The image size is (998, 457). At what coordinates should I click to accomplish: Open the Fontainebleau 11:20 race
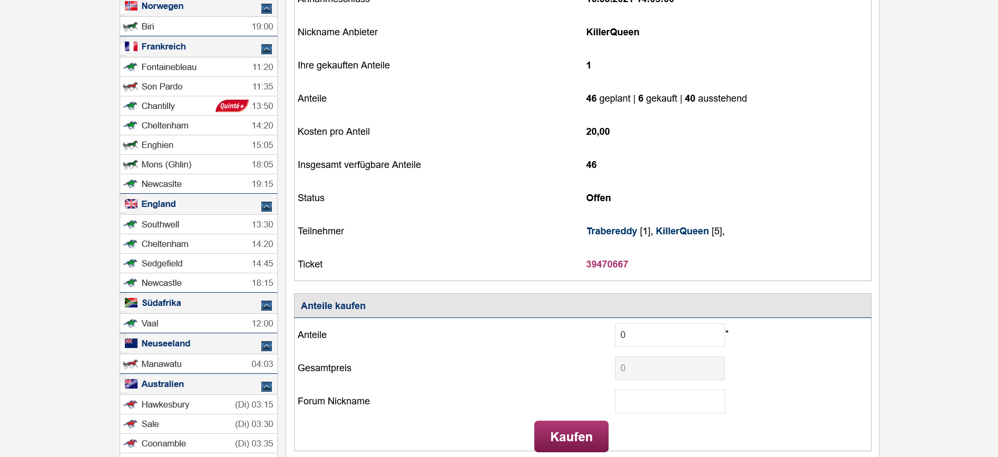tap(199, 67)
